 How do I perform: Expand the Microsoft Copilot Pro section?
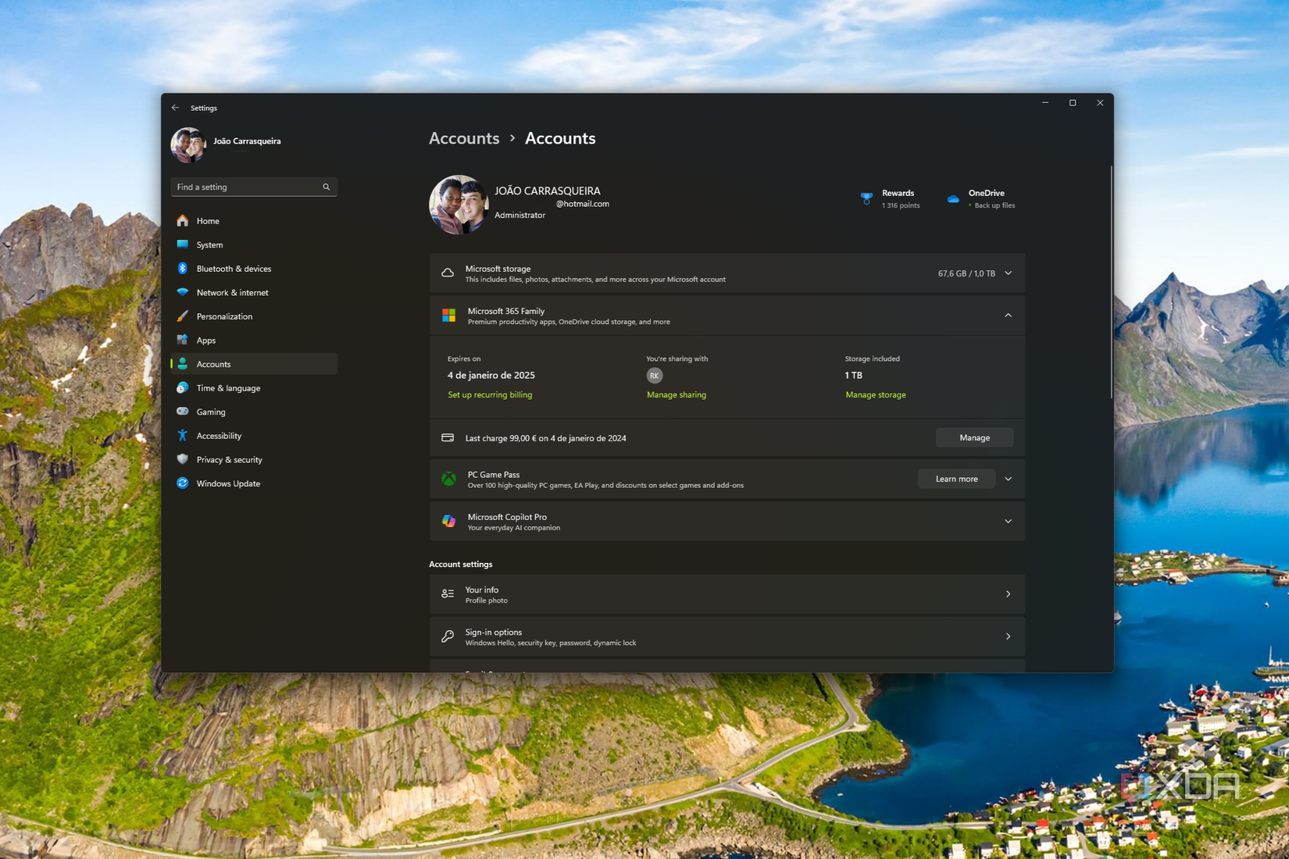1009,521
